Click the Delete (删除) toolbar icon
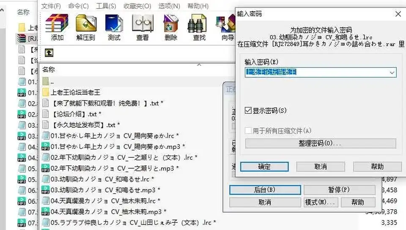Screen dimensions: 406x230 [x=171, y=27]
